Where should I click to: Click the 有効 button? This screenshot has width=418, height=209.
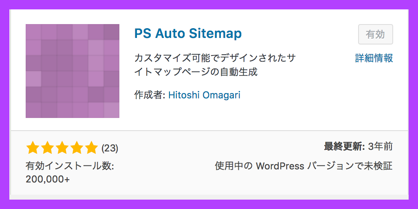(375, 34)
